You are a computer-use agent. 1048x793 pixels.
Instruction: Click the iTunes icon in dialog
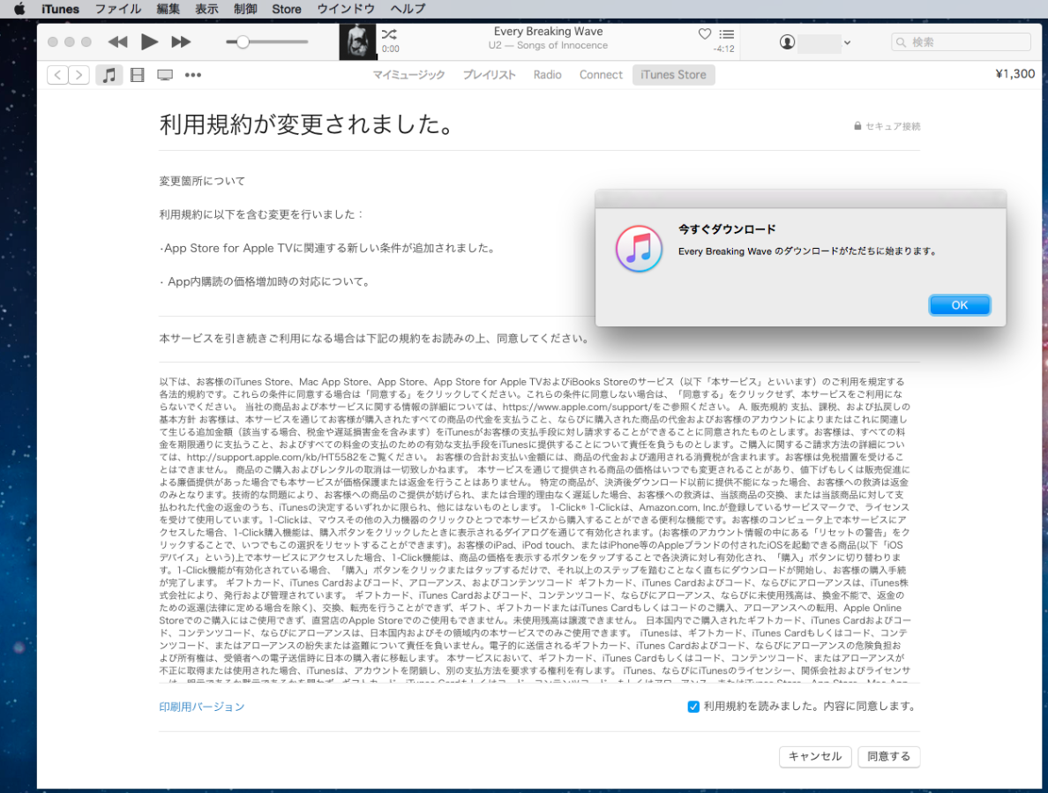click(x=639, y=249)
